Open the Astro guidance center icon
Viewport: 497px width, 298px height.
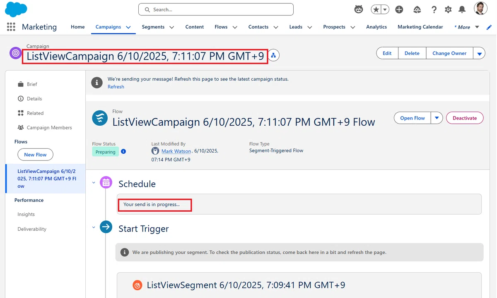tap(359, 10)
